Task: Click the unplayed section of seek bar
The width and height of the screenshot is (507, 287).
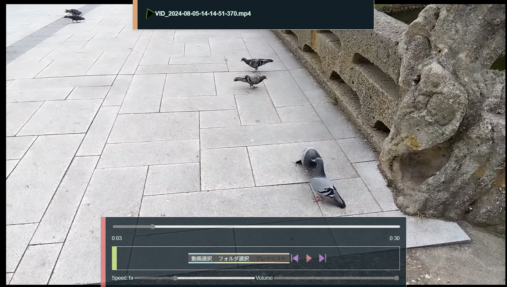Action: (x=275, y=227)
